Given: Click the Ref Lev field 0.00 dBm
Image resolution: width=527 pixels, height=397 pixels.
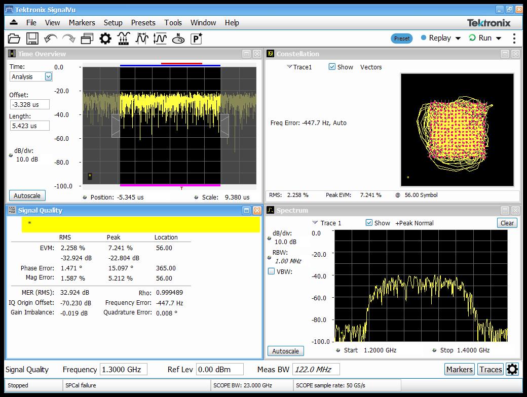Looking at the screenshot, I should point(220,370).
